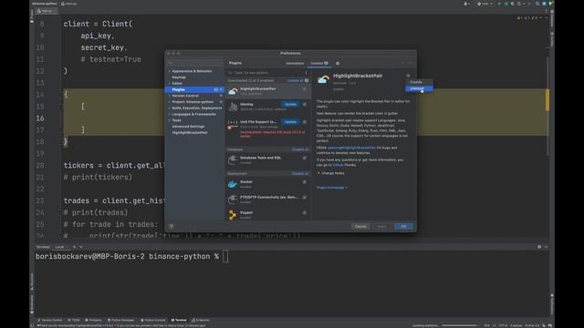Open Search Everywhere magnifier icon in toolbar
The width and height of the screenshot is (584, 328).
[537, 4]
